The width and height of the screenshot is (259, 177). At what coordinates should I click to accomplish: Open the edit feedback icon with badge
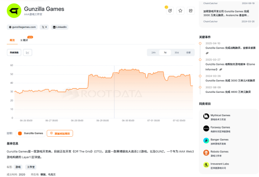(x=170, y=11)
